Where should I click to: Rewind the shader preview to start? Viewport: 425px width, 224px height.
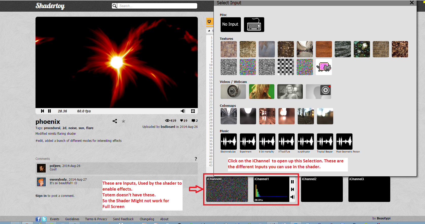42,111
